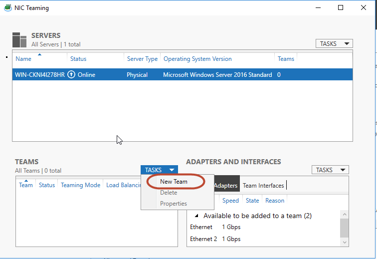Choose New Team from the menu
377x259 pixels.
tap(174, 182)
